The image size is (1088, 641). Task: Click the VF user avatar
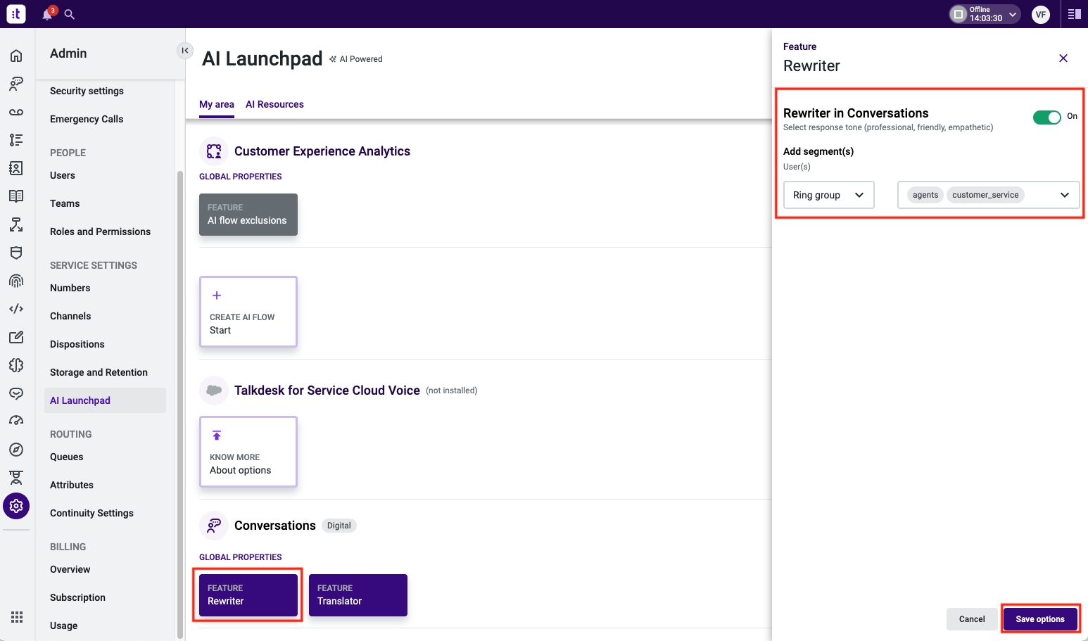[x=1041, y=14]
